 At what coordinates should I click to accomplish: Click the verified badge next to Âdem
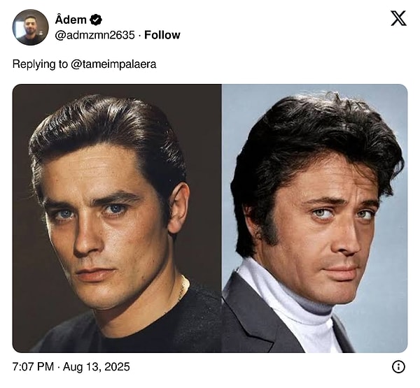(96, 20)
